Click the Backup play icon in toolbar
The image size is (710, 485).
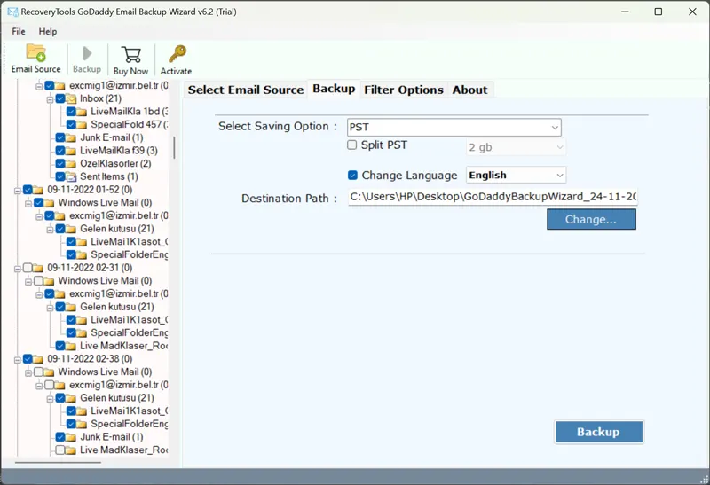coord(87,54)
